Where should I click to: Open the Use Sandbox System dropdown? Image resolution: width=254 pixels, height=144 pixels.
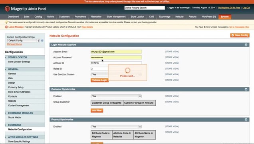(x=116, y=74)
